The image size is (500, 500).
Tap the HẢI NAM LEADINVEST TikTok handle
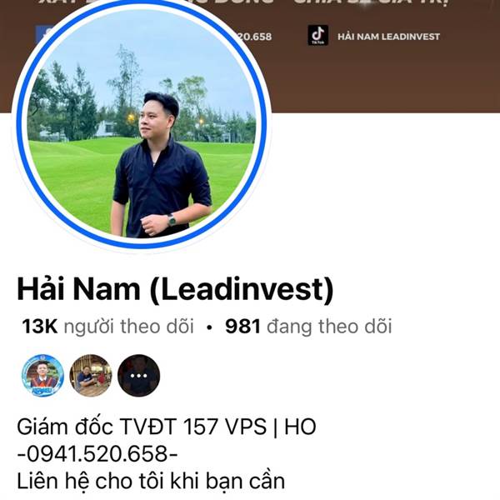pyautogui.click(x=388, y=37)
